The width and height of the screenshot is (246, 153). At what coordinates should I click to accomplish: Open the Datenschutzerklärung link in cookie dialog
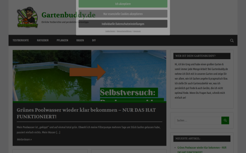(124, 31)
